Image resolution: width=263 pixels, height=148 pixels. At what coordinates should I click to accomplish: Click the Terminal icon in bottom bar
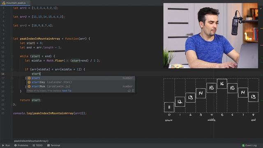tap(48, 145)
